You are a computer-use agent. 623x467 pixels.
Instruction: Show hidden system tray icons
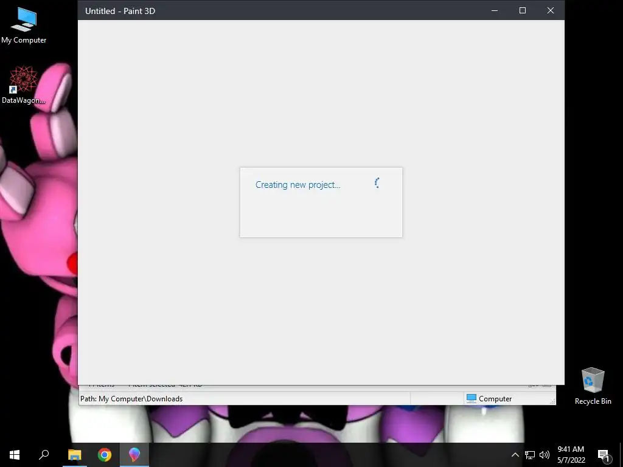(x=515, y=455)
